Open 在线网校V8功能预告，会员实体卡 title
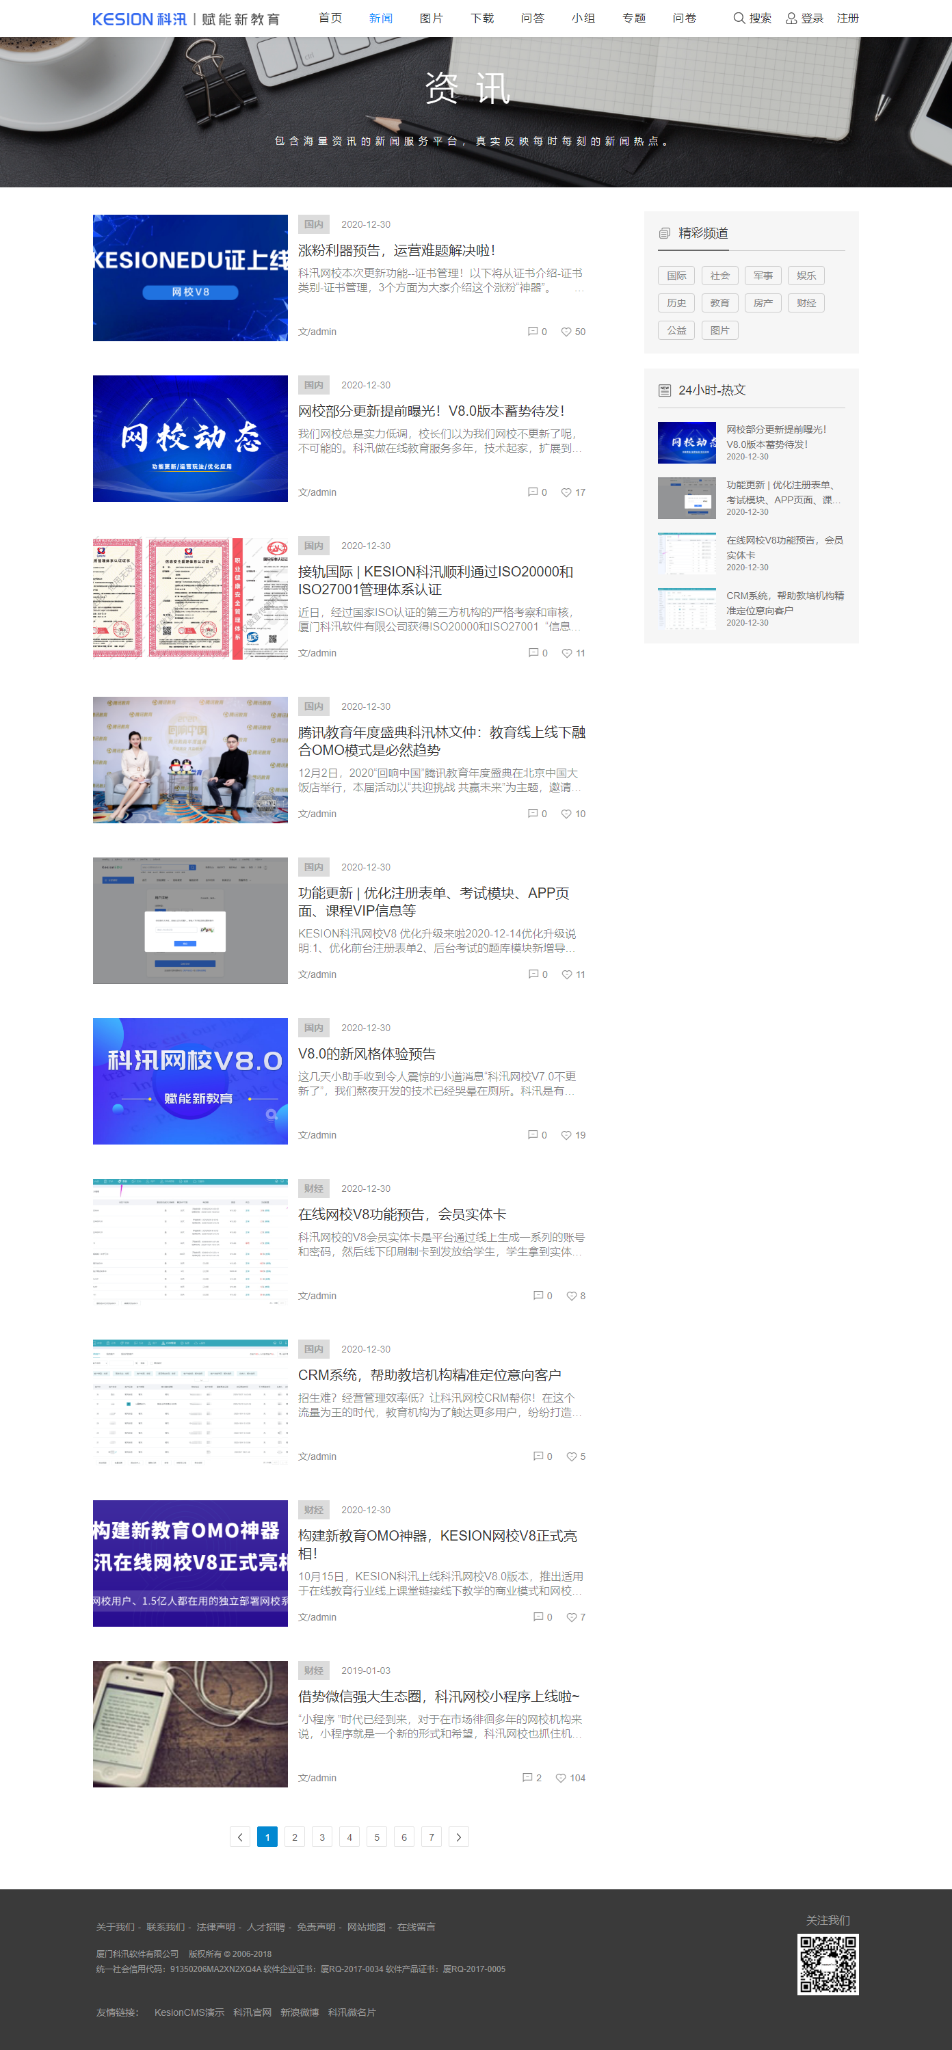 point(402,1215)
